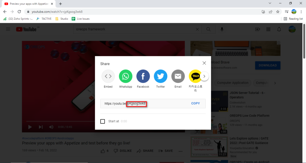Open Zoho Sprints bookmark
Screen dimensions: 306x163
tap(18, 19)
